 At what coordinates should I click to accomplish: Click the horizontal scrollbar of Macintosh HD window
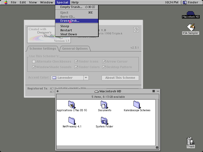coord(106,147)
